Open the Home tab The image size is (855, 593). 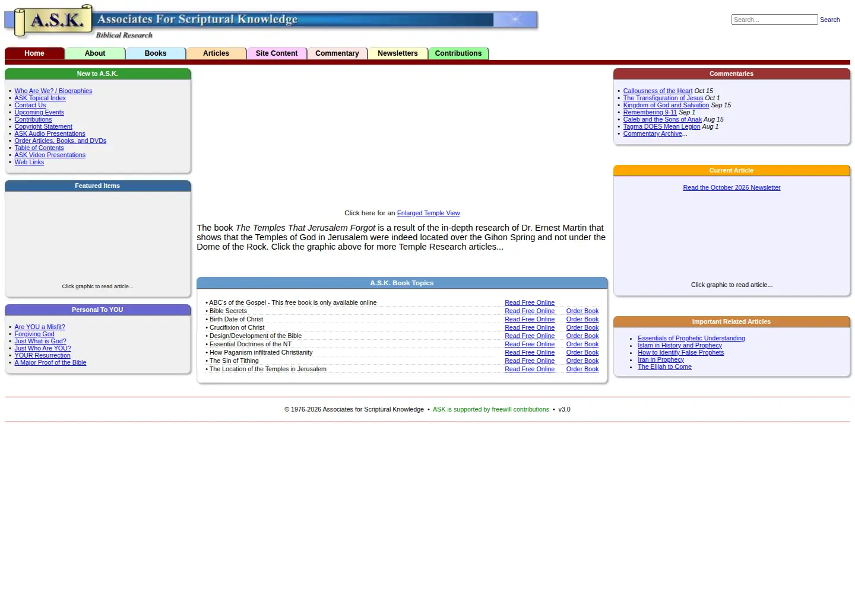34,53
